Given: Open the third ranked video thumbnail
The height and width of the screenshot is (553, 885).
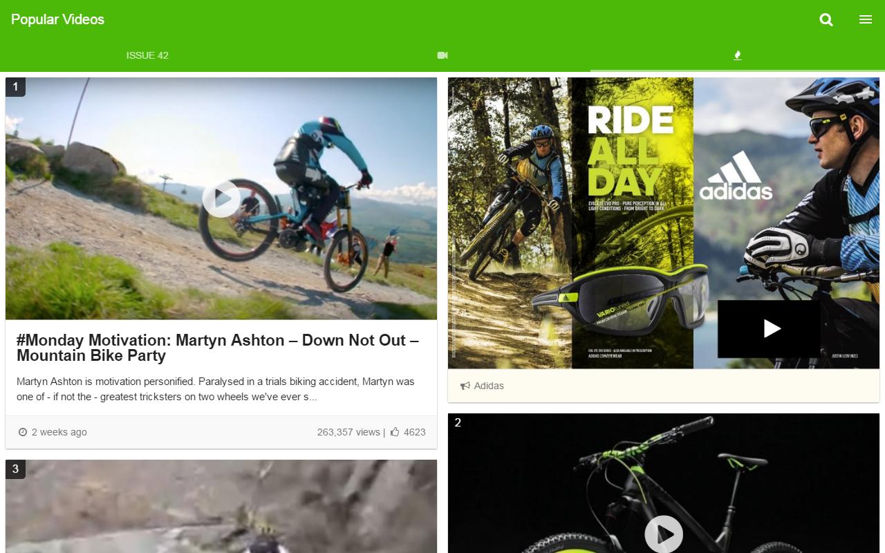Looking at the screenshot, I should pyautogui.click(x=221, y=507).
